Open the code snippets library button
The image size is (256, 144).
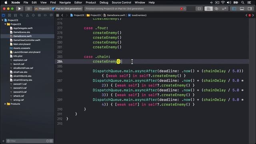click(x=199, y=9)
